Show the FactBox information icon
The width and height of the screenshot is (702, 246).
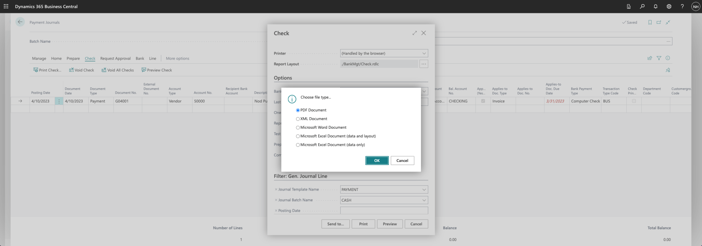pos(668,58)
